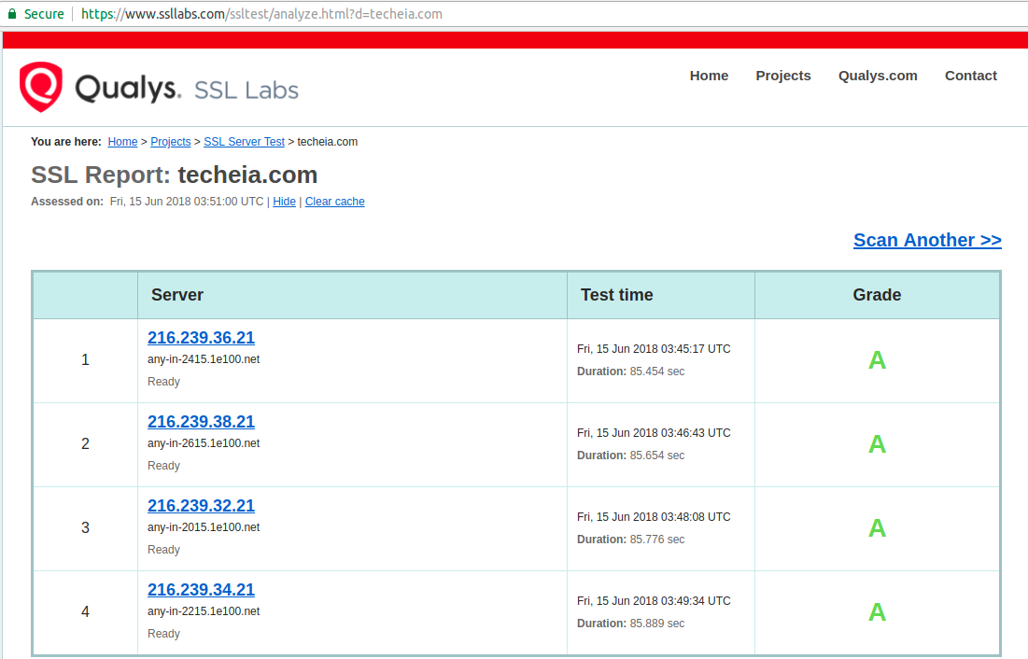
Task: Open the report for server 216.239.32.21
Action: [201, 505]
